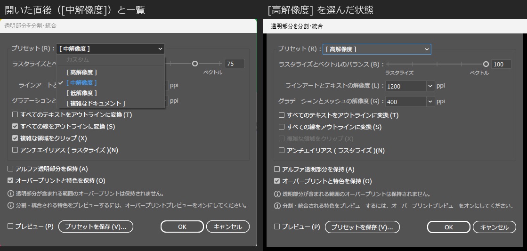
Task: Open gradient mesh resolution dropdown arrow, right dialog
Action: tap(430, 101)
